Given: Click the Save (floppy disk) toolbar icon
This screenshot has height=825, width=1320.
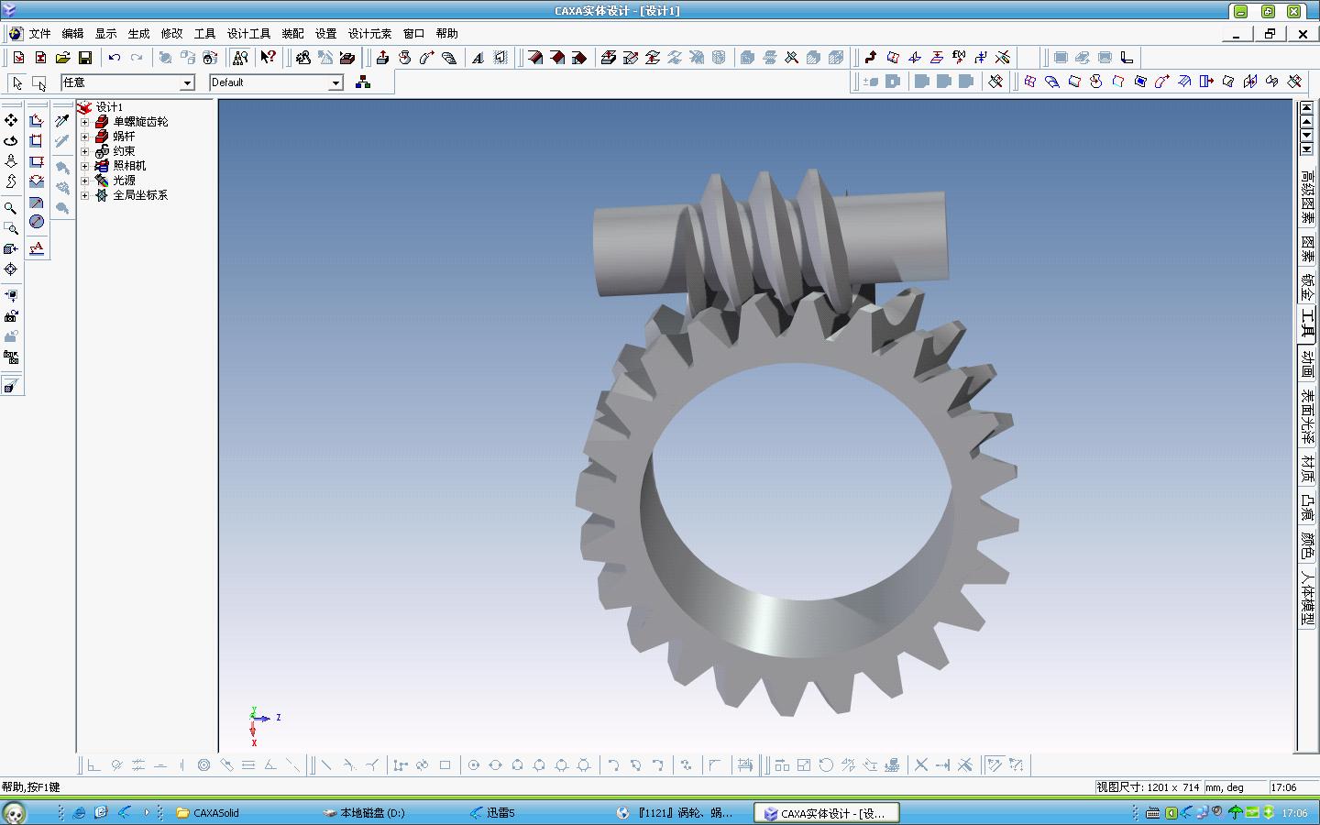Looking at the screenshot, I should (85, 58).
